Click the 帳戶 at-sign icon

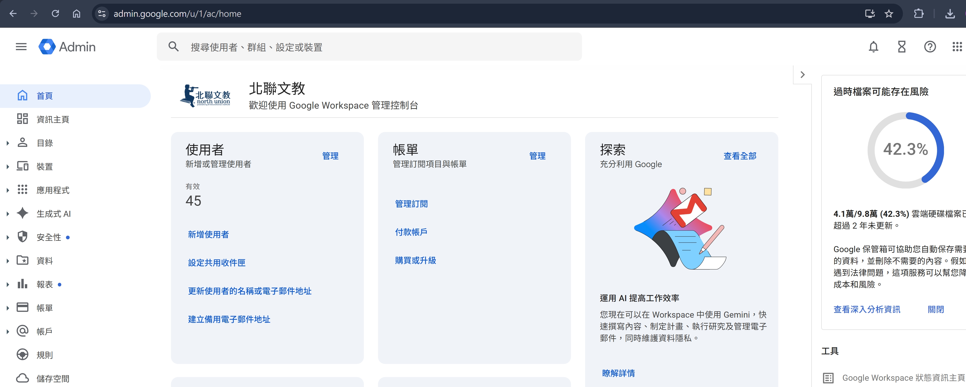pyautogui.click(x=23, y=331)
